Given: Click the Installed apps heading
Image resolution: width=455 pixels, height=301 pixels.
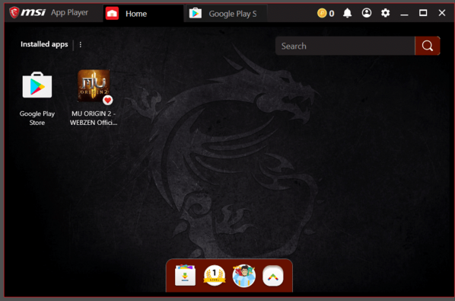Looking at the screenshot, I should (x=44, y=44).
